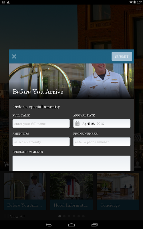Close the Before You Arrive dialog
This screenshot has height=229, width=143.
tap(14, 56)
